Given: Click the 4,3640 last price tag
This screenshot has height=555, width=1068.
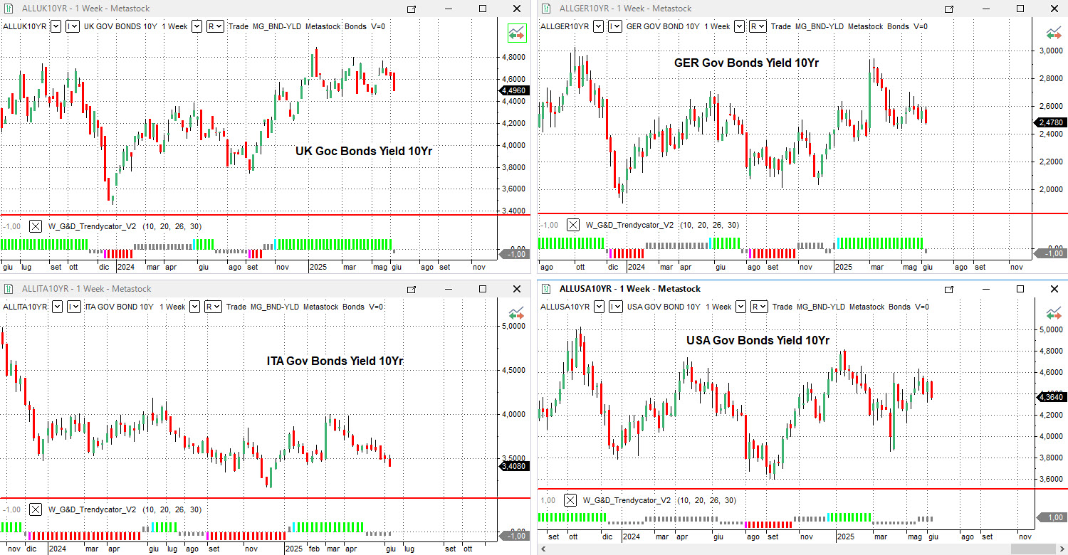Looking at the screenshot, I should coord(1050,396).
